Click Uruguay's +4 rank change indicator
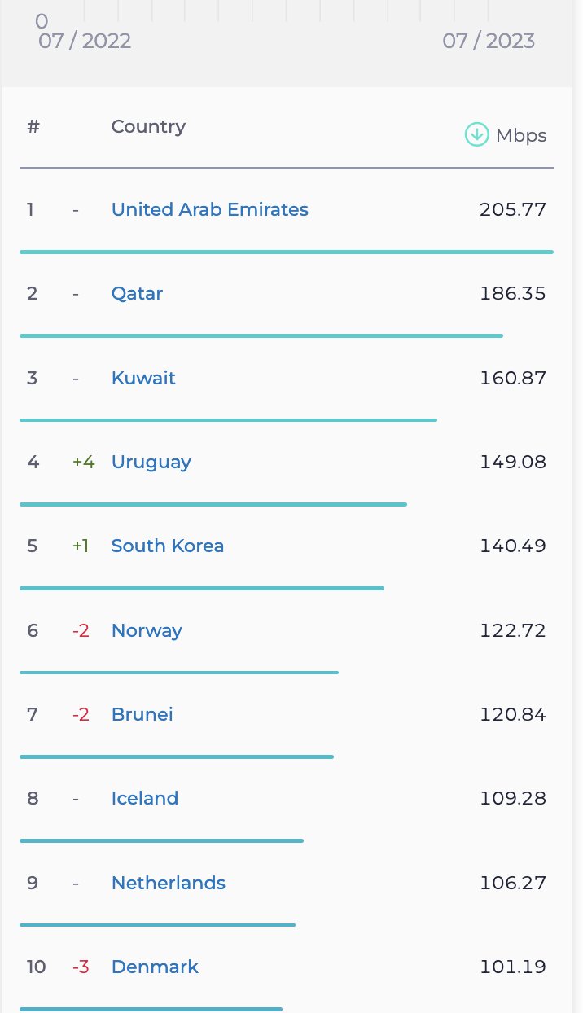The image size is (583, 1013). (83, 463)
